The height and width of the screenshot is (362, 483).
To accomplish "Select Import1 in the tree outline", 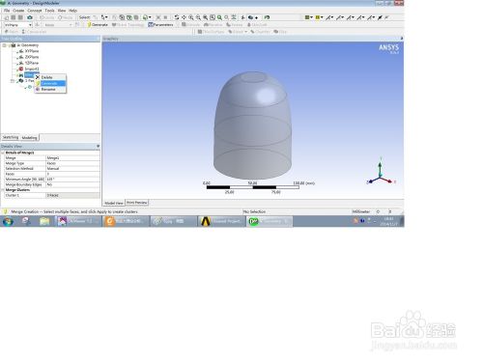I will pos(32,69).
